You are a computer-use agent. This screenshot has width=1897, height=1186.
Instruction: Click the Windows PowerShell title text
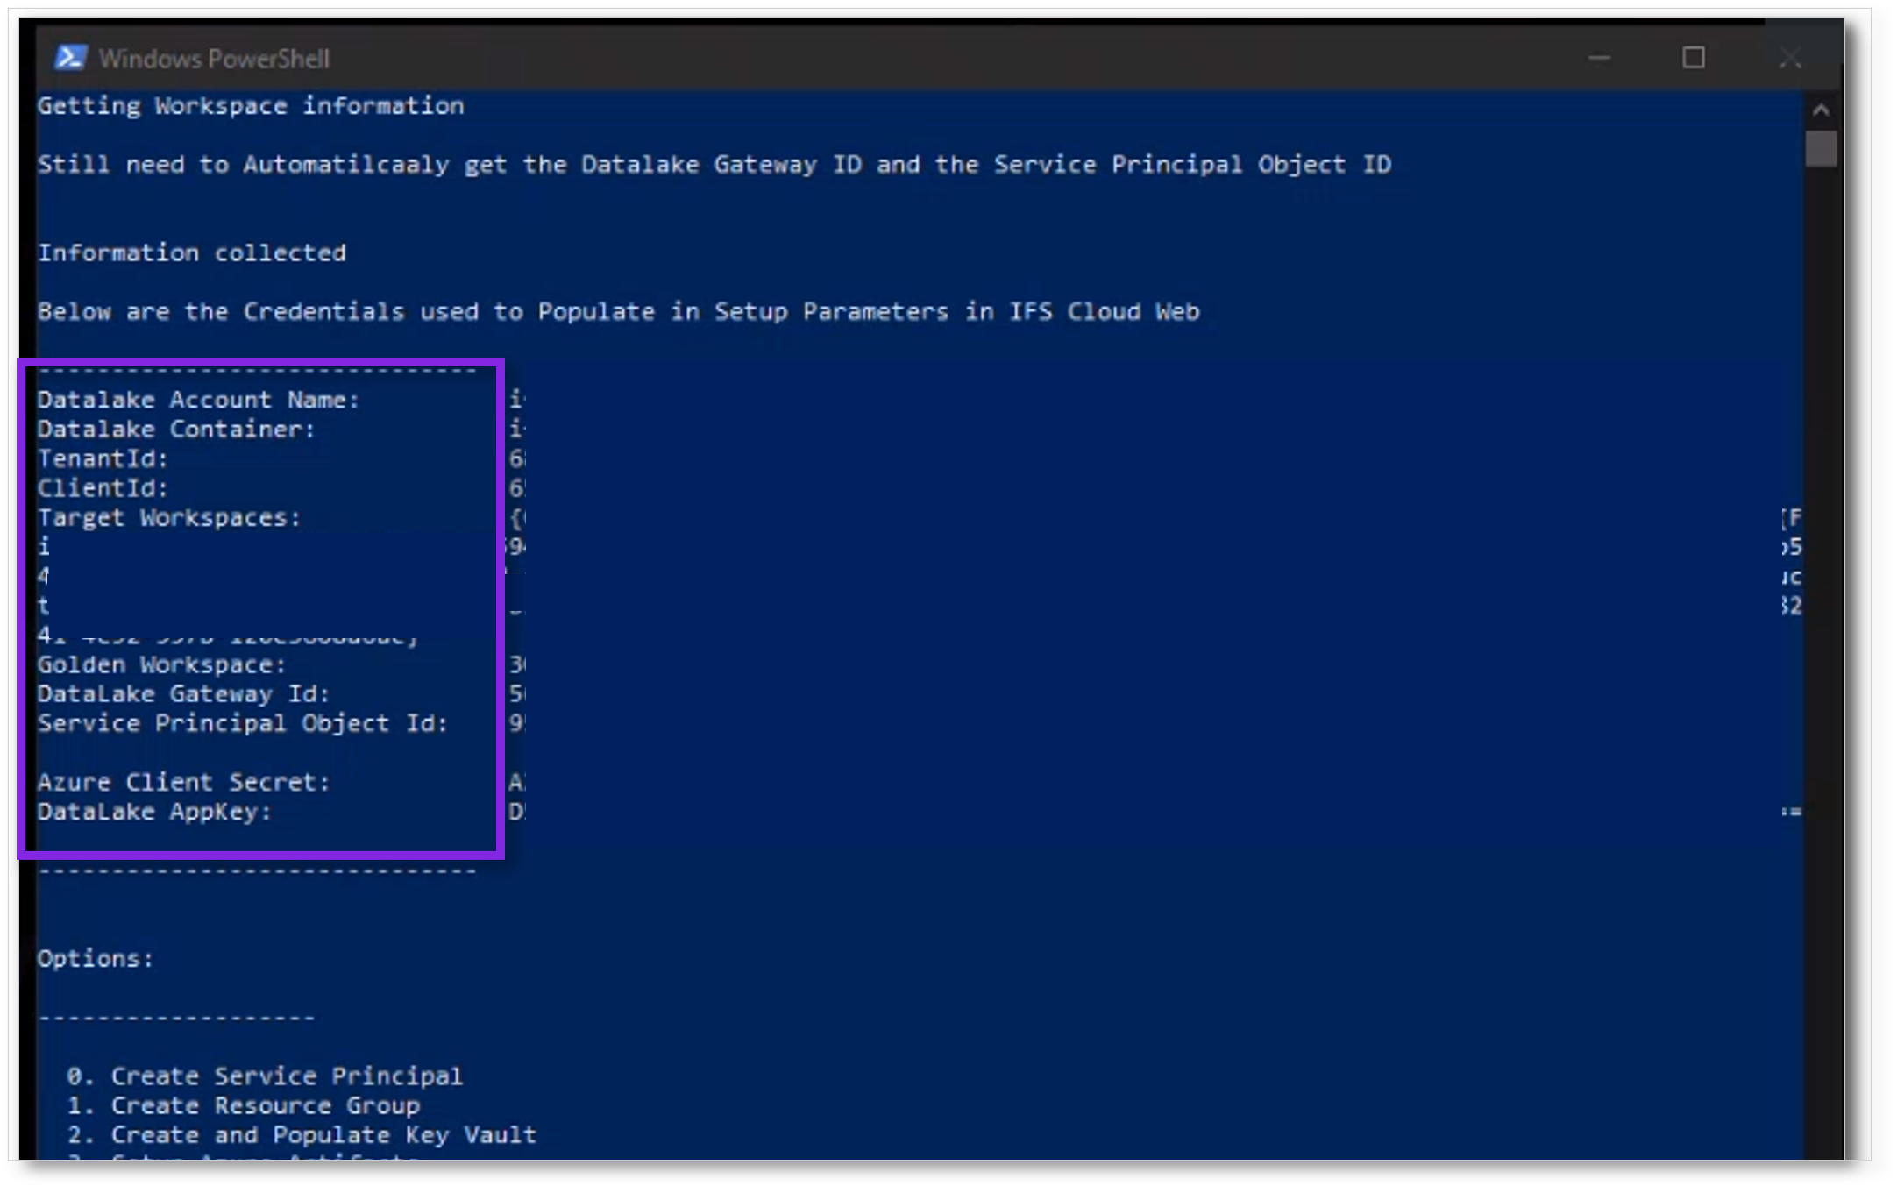216,58
